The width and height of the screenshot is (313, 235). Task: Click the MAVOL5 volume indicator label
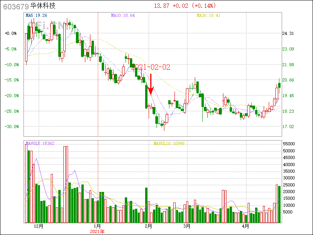coord(40,143)
